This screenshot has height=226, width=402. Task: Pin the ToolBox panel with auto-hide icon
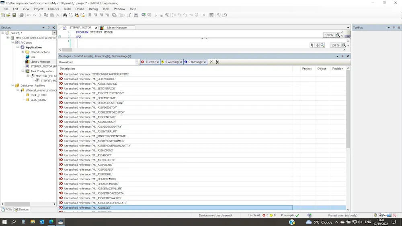(394, 27)
